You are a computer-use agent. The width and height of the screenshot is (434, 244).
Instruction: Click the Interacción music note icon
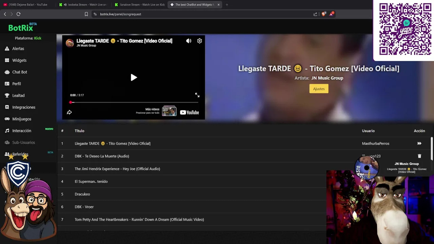click(x=7, y=131)
